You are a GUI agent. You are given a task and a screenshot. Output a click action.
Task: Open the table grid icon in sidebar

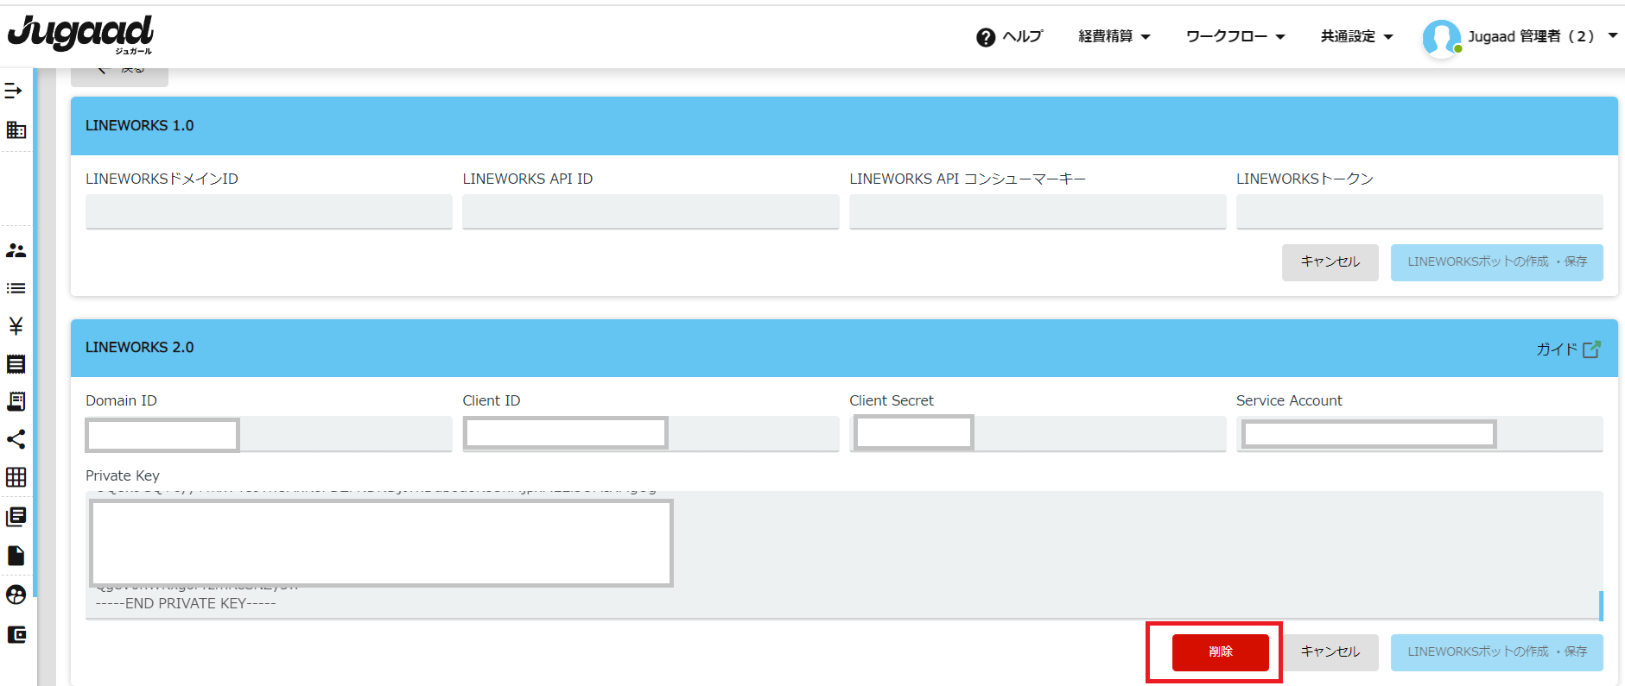point(16,477)
